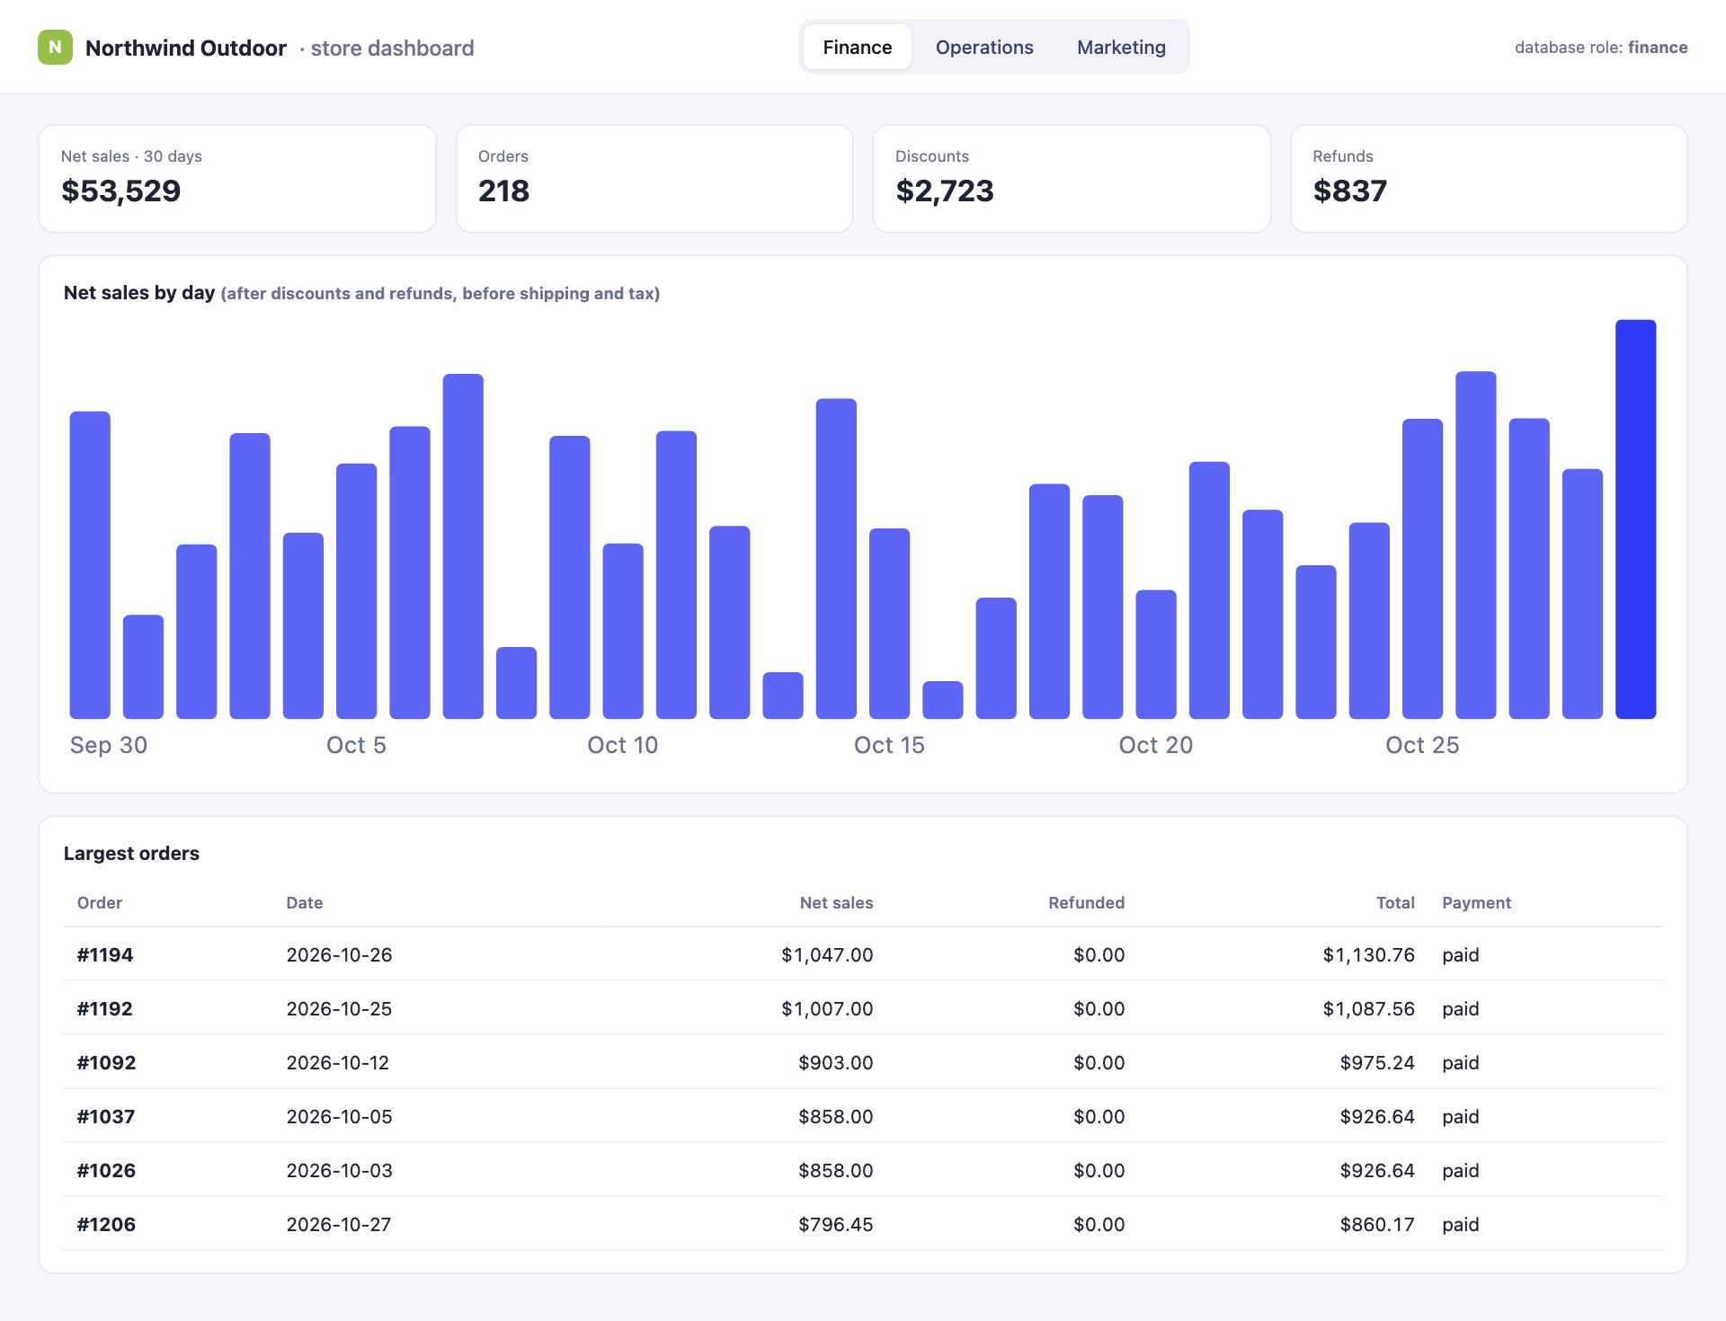This screenshot has height=1321, width=1726.
Task: Open order #1206
Action: 106,1225
